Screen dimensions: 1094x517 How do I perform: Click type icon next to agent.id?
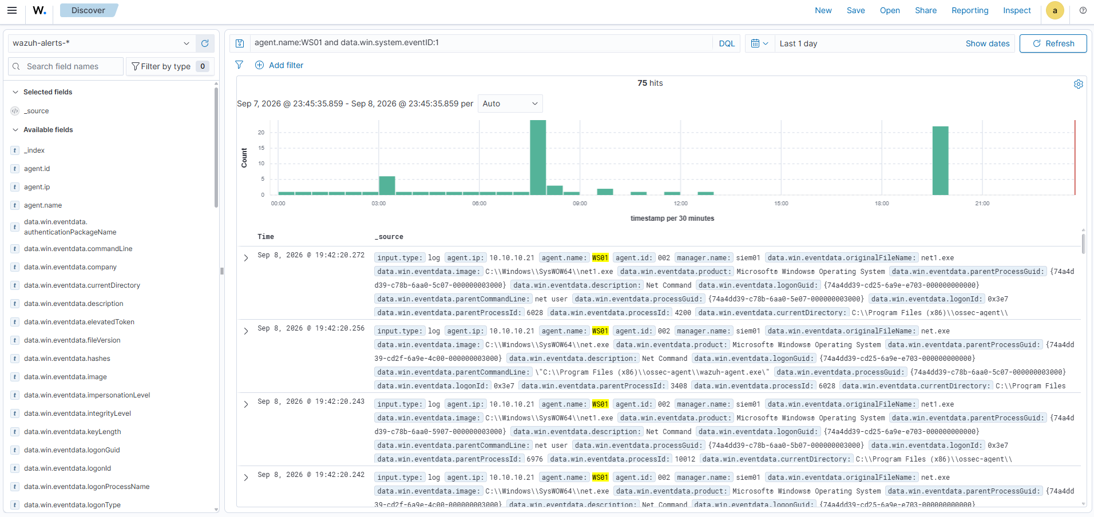click(15, 169)
